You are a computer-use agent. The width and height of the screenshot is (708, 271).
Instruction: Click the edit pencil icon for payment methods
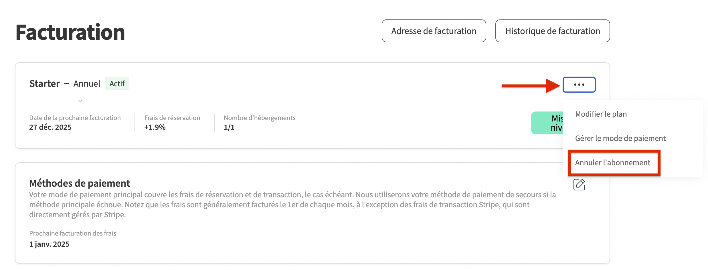(579, 184)
